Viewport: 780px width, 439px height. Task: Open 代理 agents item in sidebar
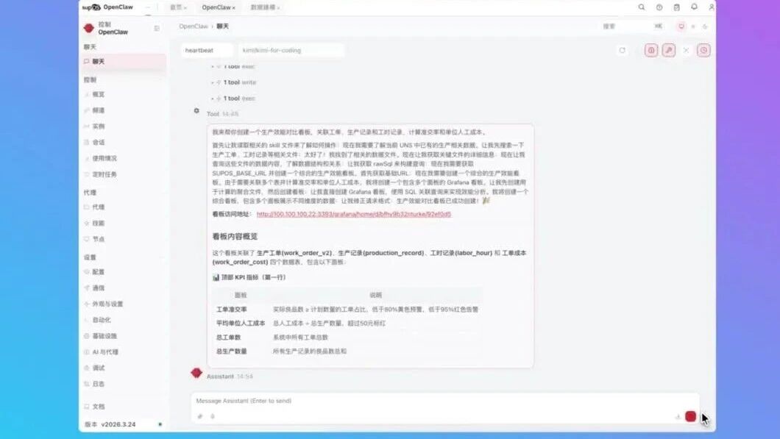[123, 207]
